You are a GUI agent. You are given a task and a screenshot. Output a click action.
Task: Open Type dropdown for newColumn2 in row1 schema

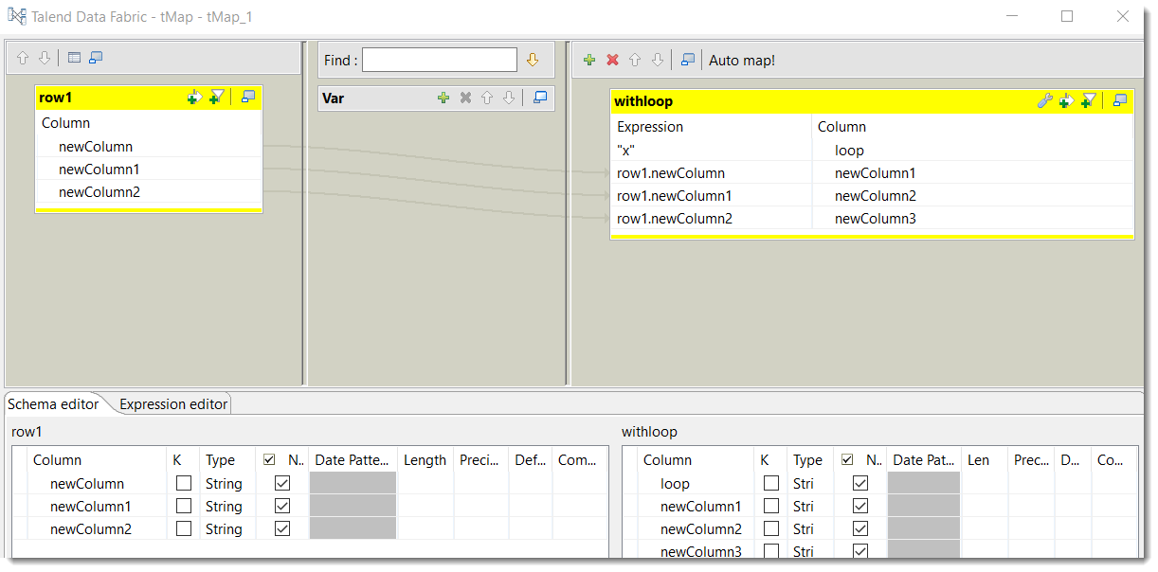click(x=225, y=528)
